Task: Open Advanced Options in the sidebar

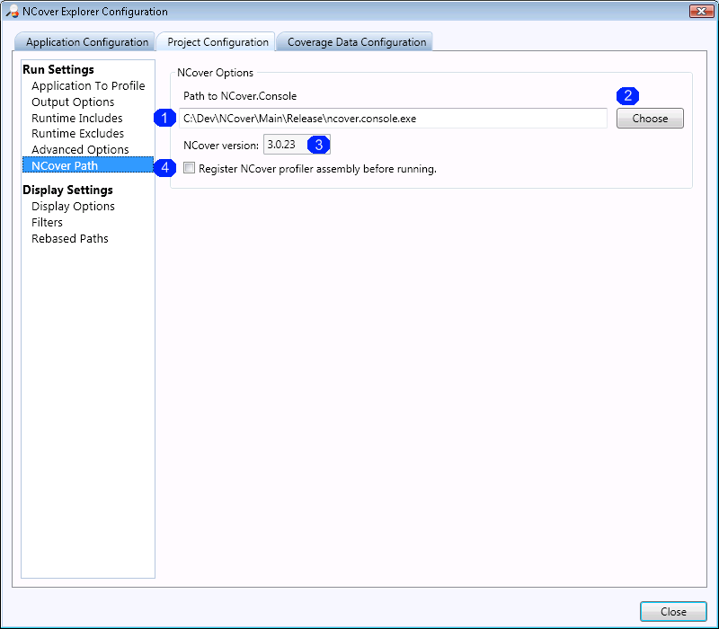Action: click(80, 150)
